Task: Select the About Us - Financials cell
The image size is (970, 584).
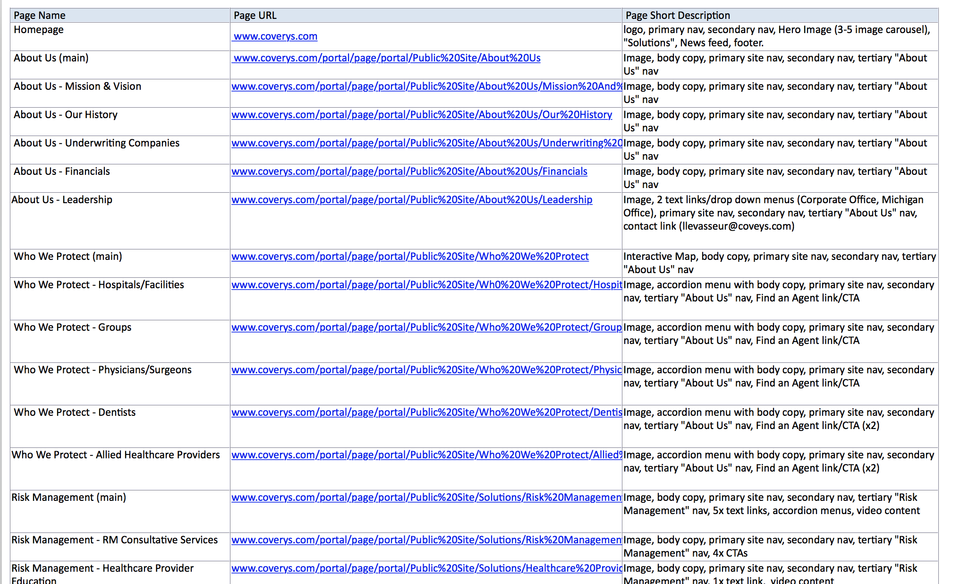Action: 120,178
